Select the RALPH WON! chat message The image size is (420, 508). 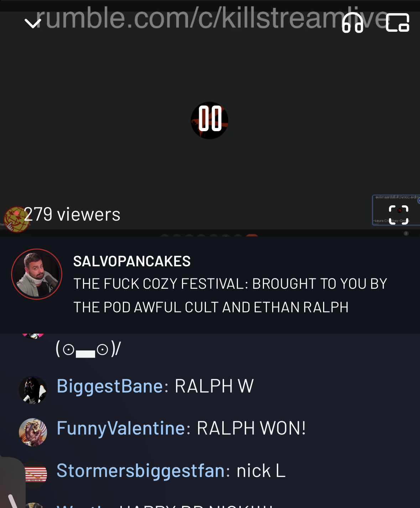pos(251,428)
